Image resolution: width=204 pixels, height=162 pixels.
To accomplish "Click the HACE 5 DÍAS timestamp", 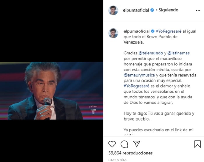I will click(117, 160).
